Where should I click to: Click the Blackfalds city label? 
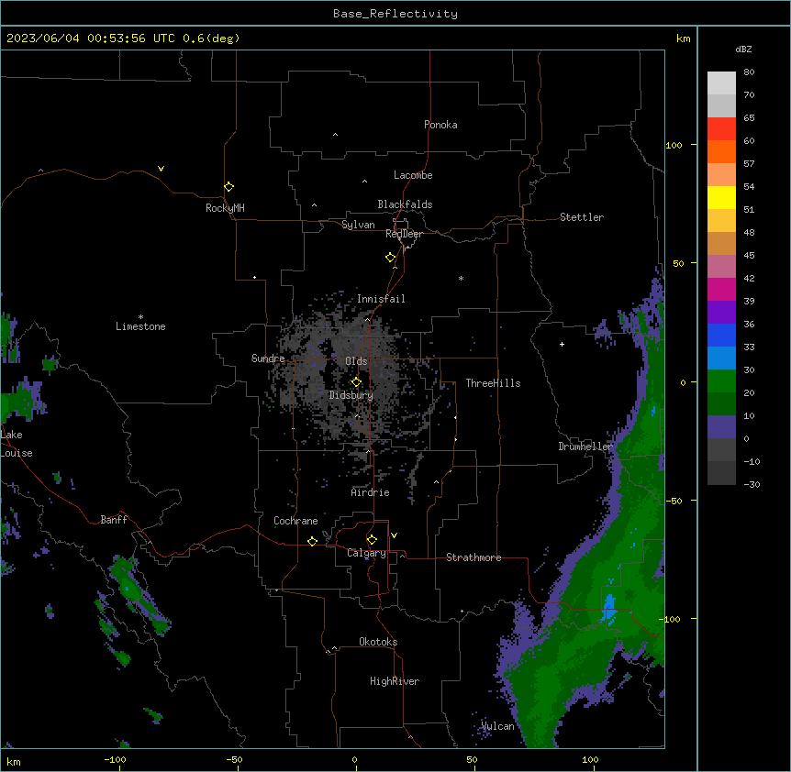[405, 204]
